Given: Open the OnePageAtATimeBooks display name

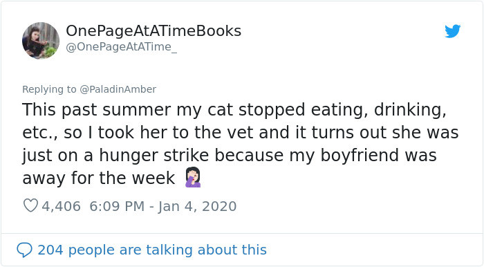Looking at the screenshot, I should tap(153, 31).
